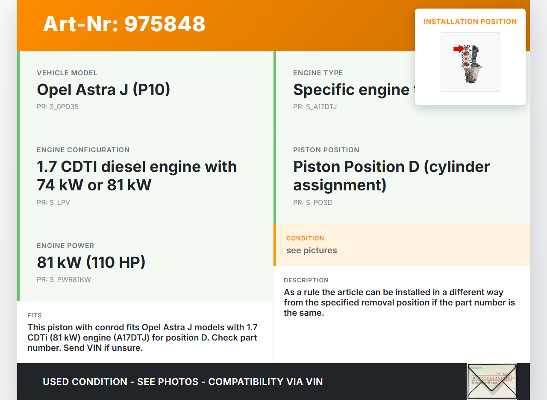Click the PR: S_LPV code

tap(53, 203)
